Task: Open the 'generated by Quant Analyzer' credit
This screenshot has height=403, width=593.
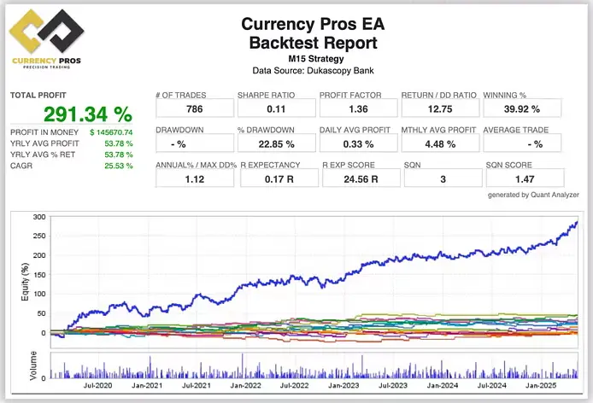Action: (533, 195)
